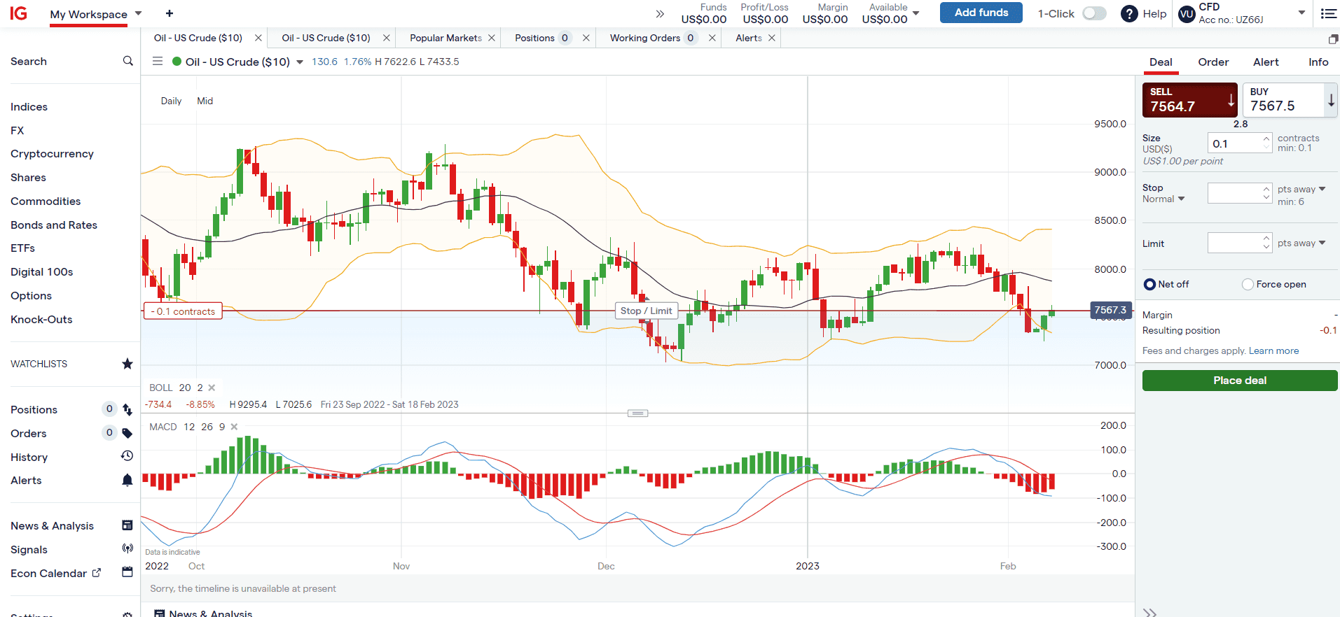Switch to the Order tab
Viewport: 1340px width, 617px height.
1213,62
